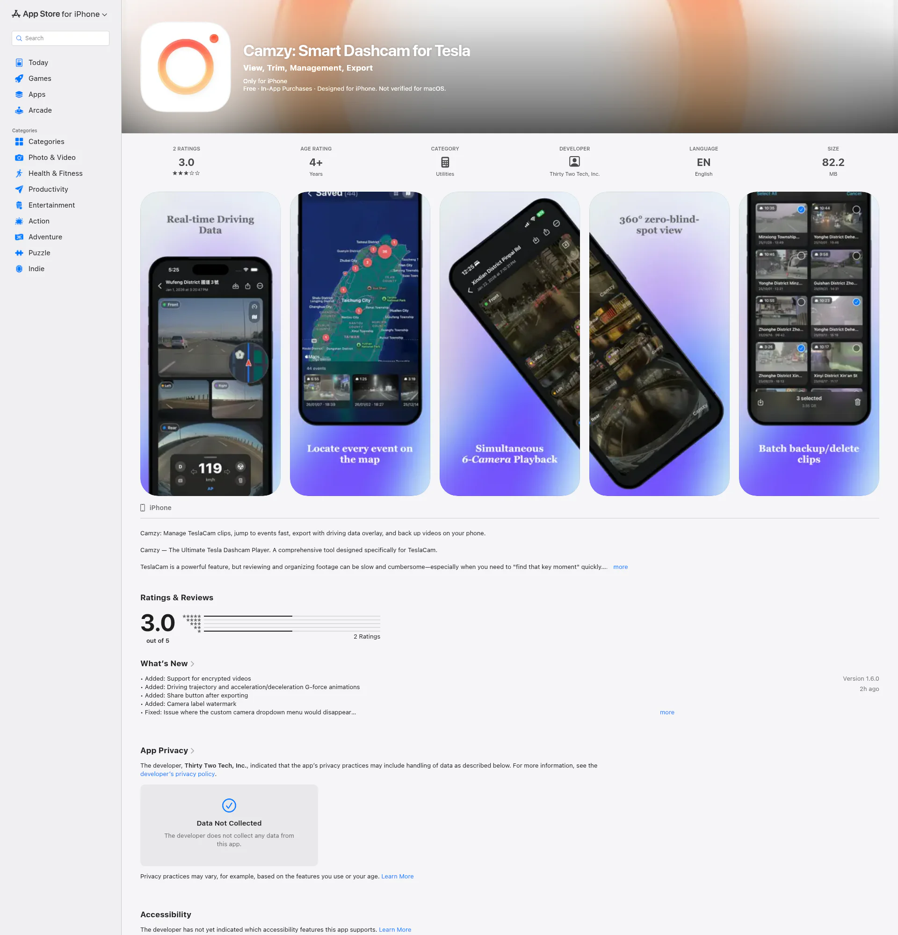Viewport: 898px width, 935px height.
Task: Click Learn More under Accessibility
Action: coord(395,930)
